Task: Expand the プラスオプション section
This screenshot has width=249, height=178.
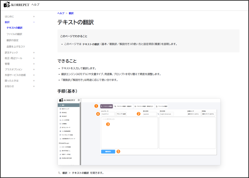Action: (x=34, y=69)
